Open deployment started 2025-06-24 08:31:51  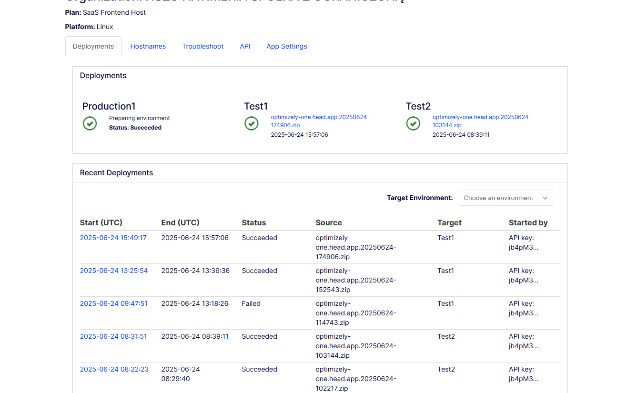point(113,336)
